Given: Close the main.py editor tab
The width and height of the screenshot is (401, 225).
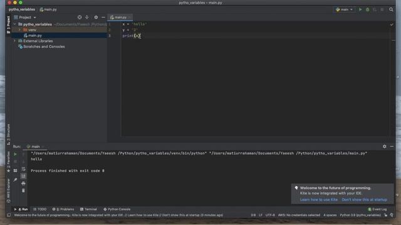Looking at the screenshot, I should point(130,17).
